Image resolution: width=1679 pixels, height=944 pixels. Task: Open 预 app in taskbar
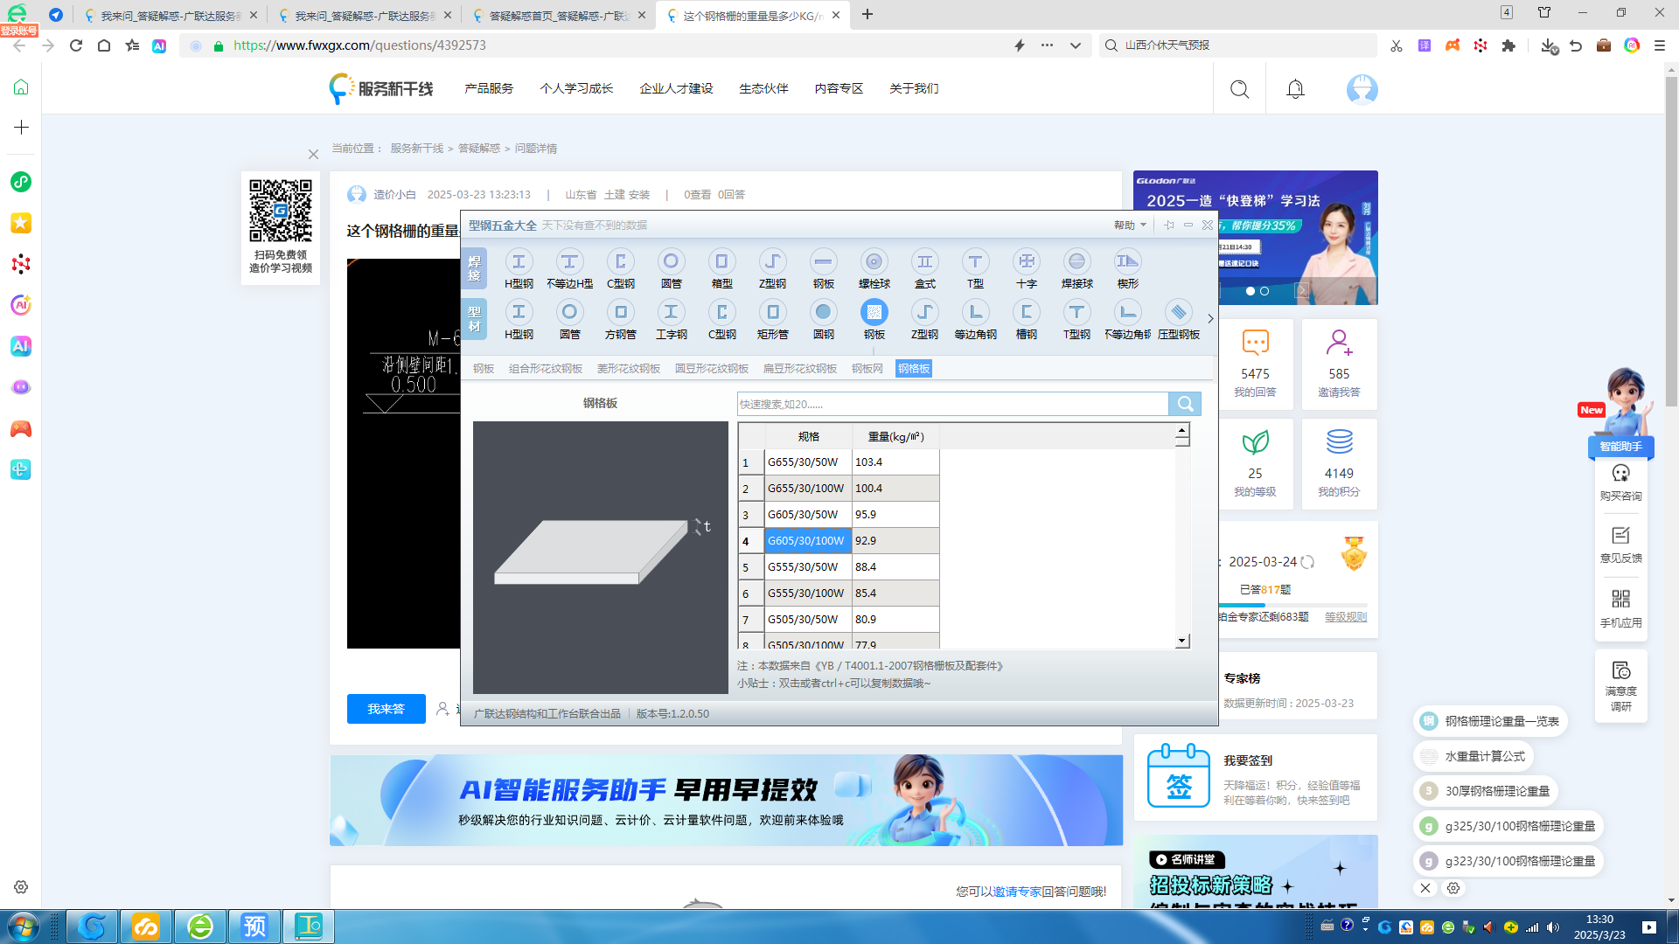(254, 927)
